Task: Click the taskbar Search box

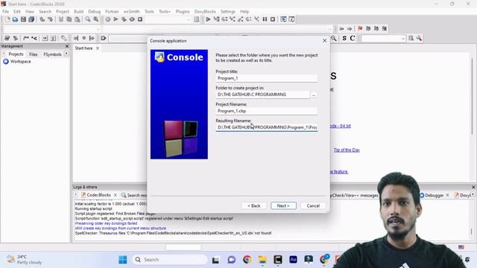Action: tap(170, 260)
